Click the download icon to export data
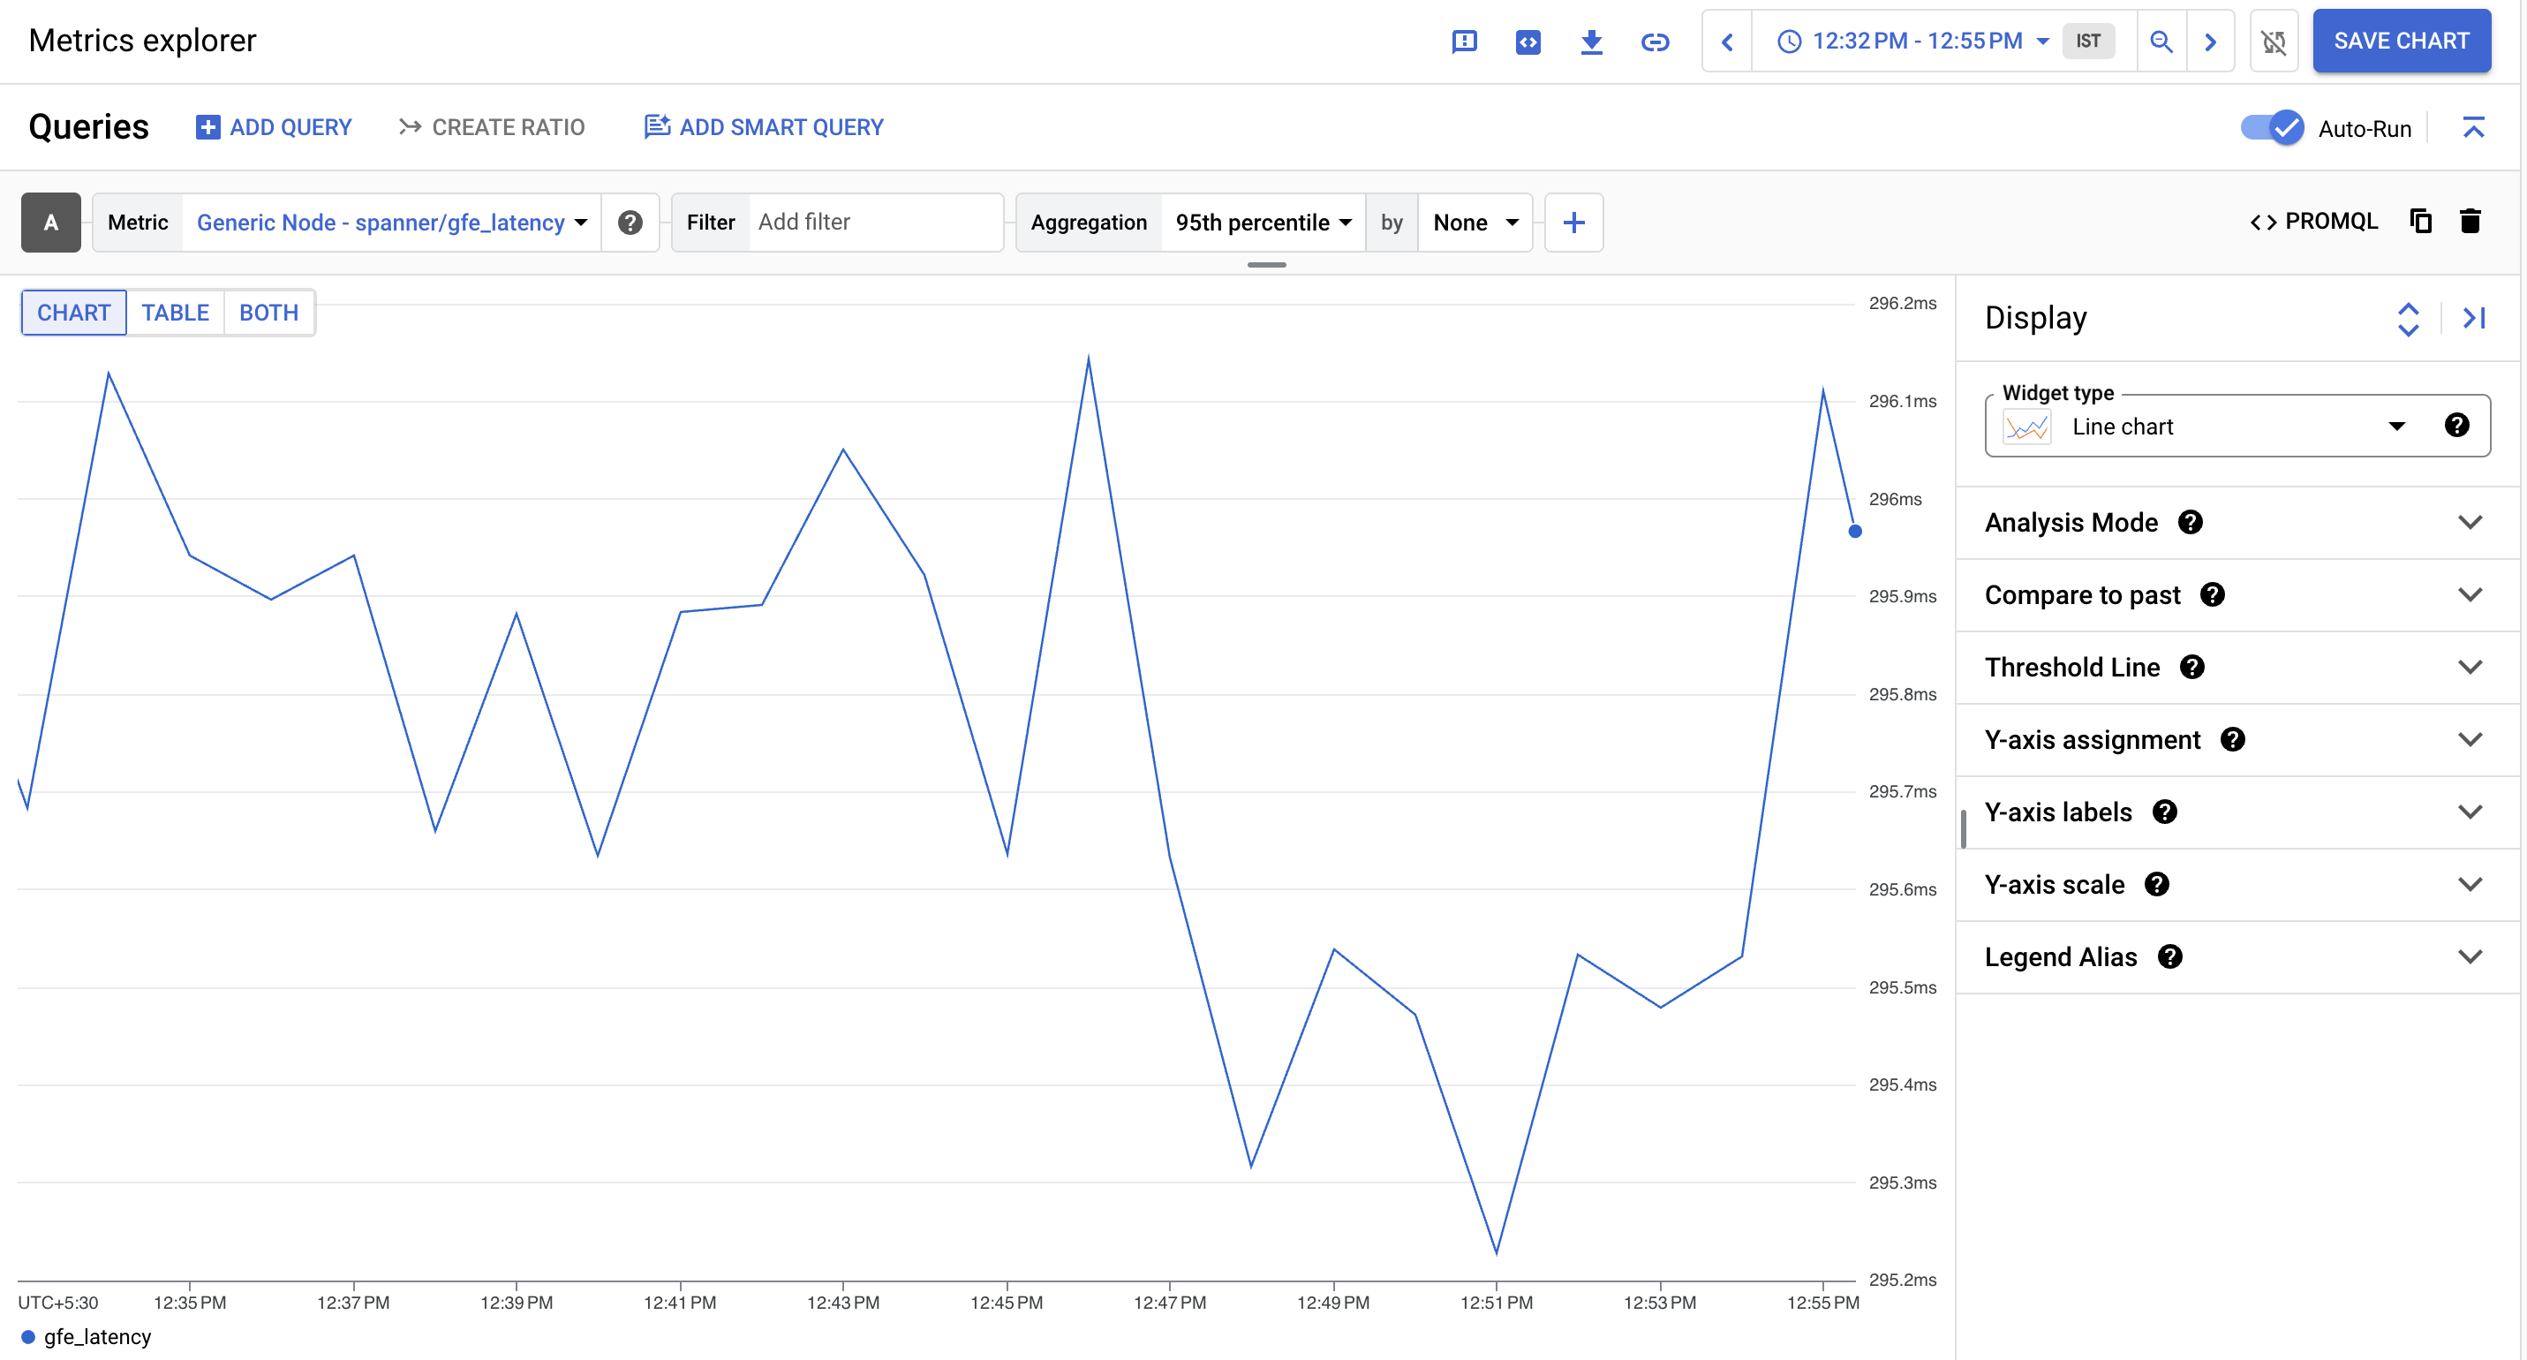The image size is (2527, 1360). click(x=1589, y=42)
